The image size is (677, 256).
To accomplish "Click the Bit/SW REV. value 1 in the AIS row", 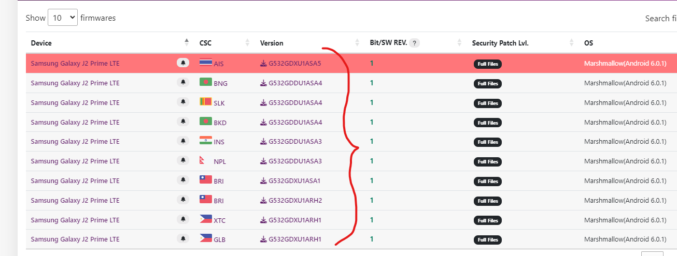I will click(x=372, y=63).
